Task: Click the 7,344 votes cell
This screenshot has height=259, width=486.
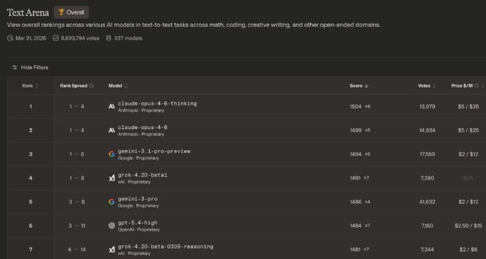Action: 427,250
